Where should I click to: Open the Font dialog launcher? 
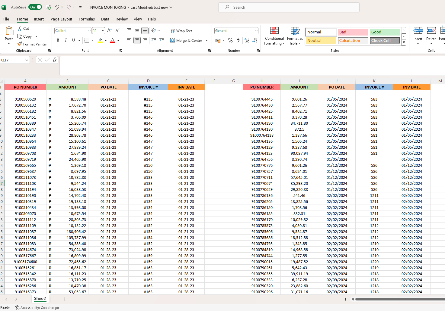[x=121, y=51]
